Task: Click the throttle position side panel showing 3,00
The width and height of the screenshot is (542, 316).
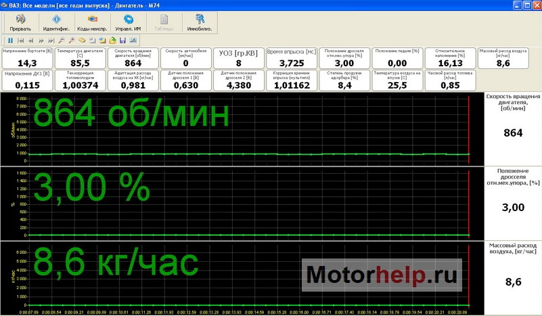Action: pyautogui.click(x=513, y=204)
